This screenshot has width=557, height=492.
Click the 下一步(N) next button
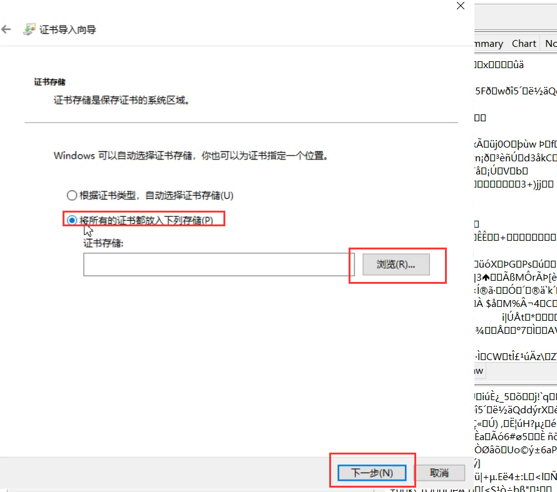tap(372, 473)
